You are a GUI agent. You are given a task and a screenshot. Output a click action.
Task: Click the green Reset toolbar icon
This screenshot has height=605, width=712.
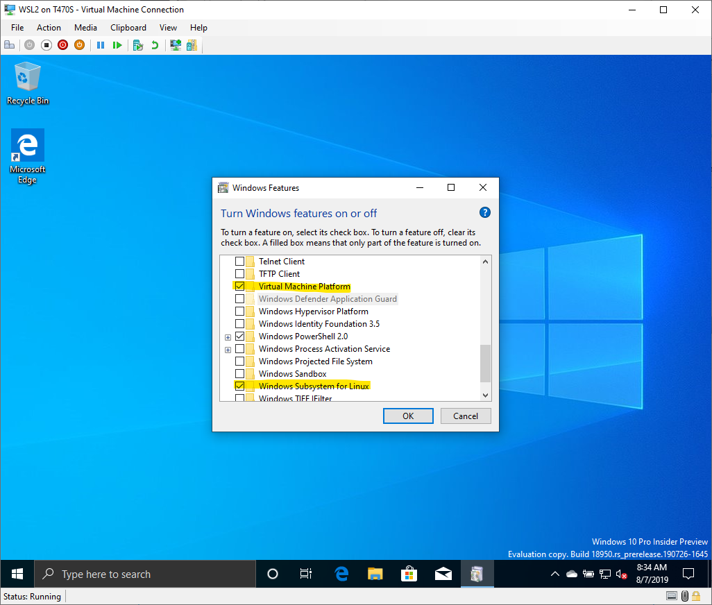[x=117, y=45]
